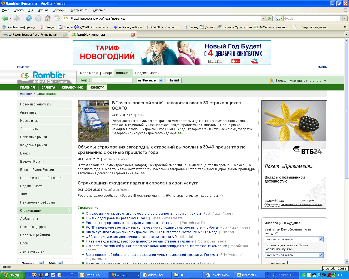Launch Microsoft Word from the quick launch bar
349x279 pixels.
(x=53, y=275)
